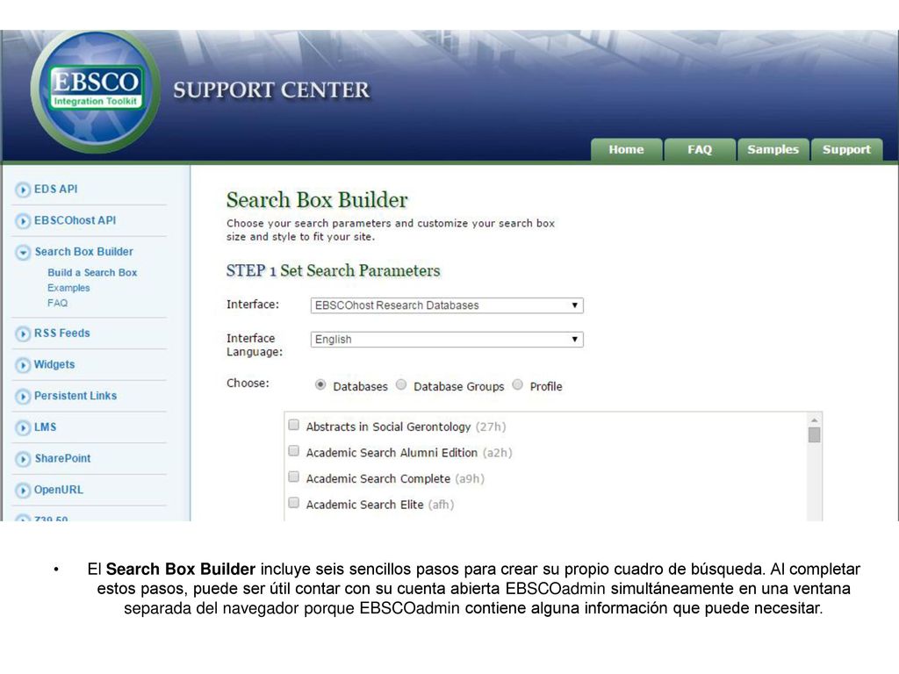Image resolution: width=899 pixels, height=674 pixels.
Task: Expand arrow icon next to Persistent Links
Action: click(x=23, y=397)
